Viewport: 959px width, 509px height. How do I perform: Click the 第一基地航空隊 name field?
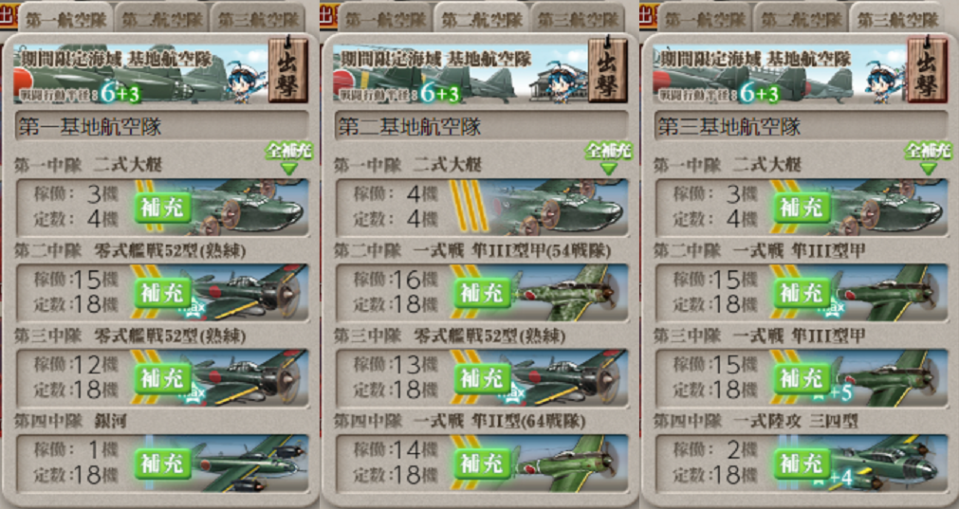click(x=161, y=126)
